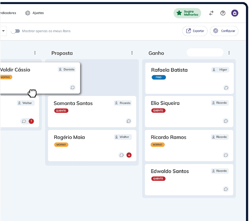Toggle Mostrar apenas os meus itens switch
This screenshot has height=221, width=249.
tap(15, 31)
